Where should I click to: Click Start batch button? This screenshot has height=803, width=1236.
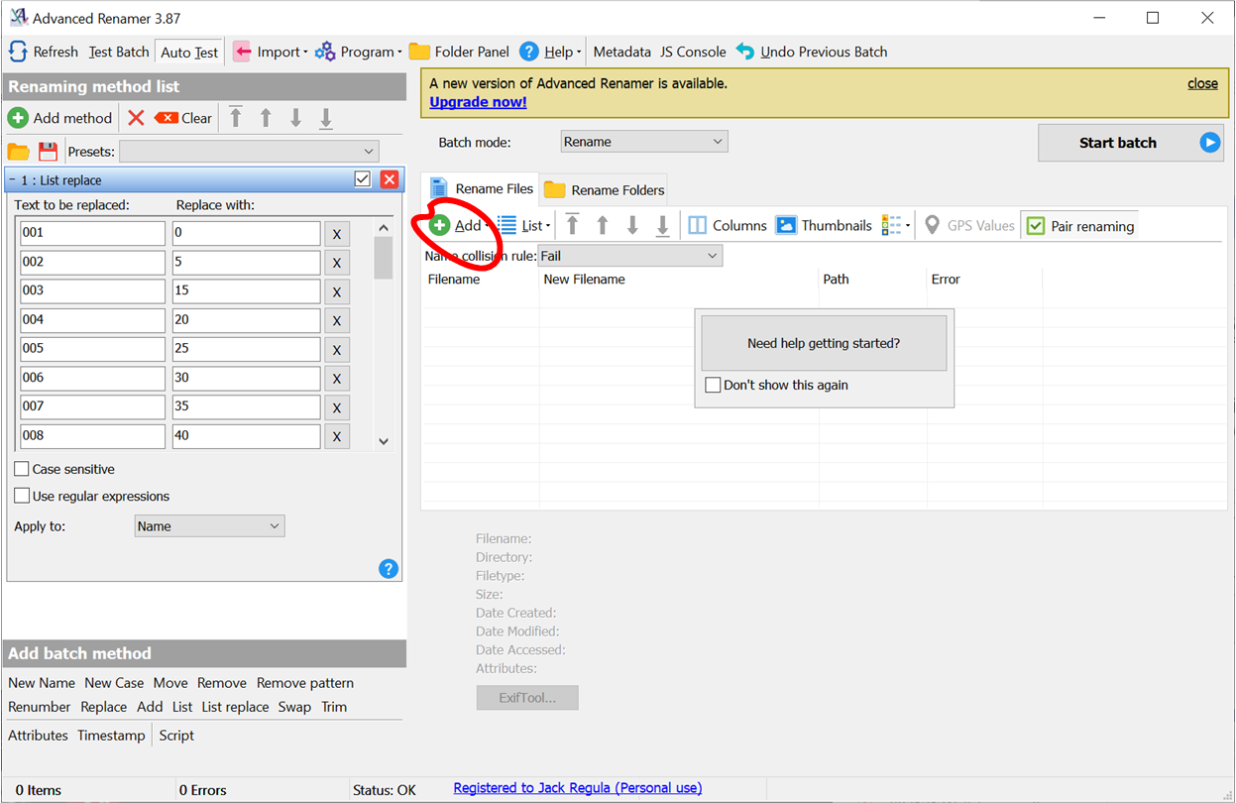(1131, 143)
